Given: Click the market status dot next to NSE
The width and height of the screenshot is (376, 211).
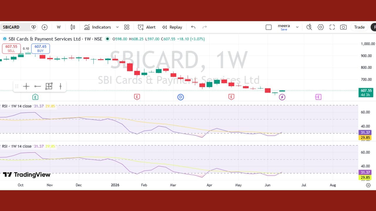Looking at the screenshot, I should [108, 39].
